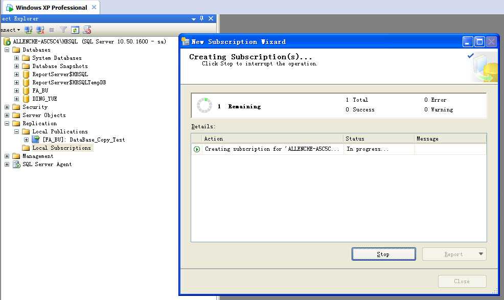
Task: Expand the Database Snapshots node
Action: [x=16, y=66]
